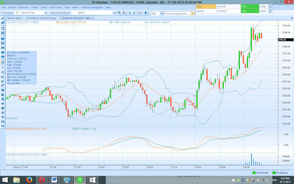Open the tab list arrow at far right
Viewport: 294px width, 184px height.
click(x=292, y=18)
